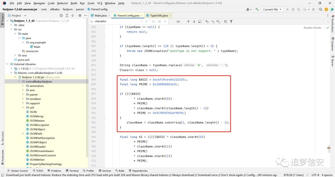
Task: Click Search Everywhere magnifier icon
Action: pyautogui.click(x=320, y=9)
